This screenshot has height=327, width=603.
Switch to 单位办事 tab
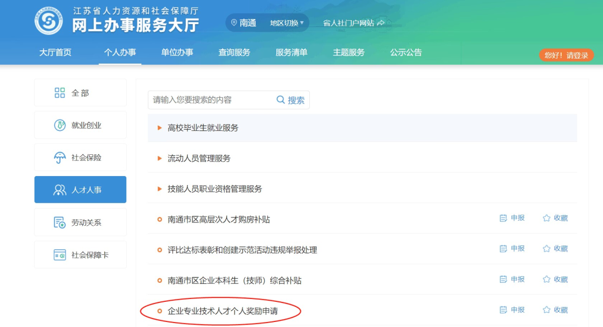[x=177, y=53]
